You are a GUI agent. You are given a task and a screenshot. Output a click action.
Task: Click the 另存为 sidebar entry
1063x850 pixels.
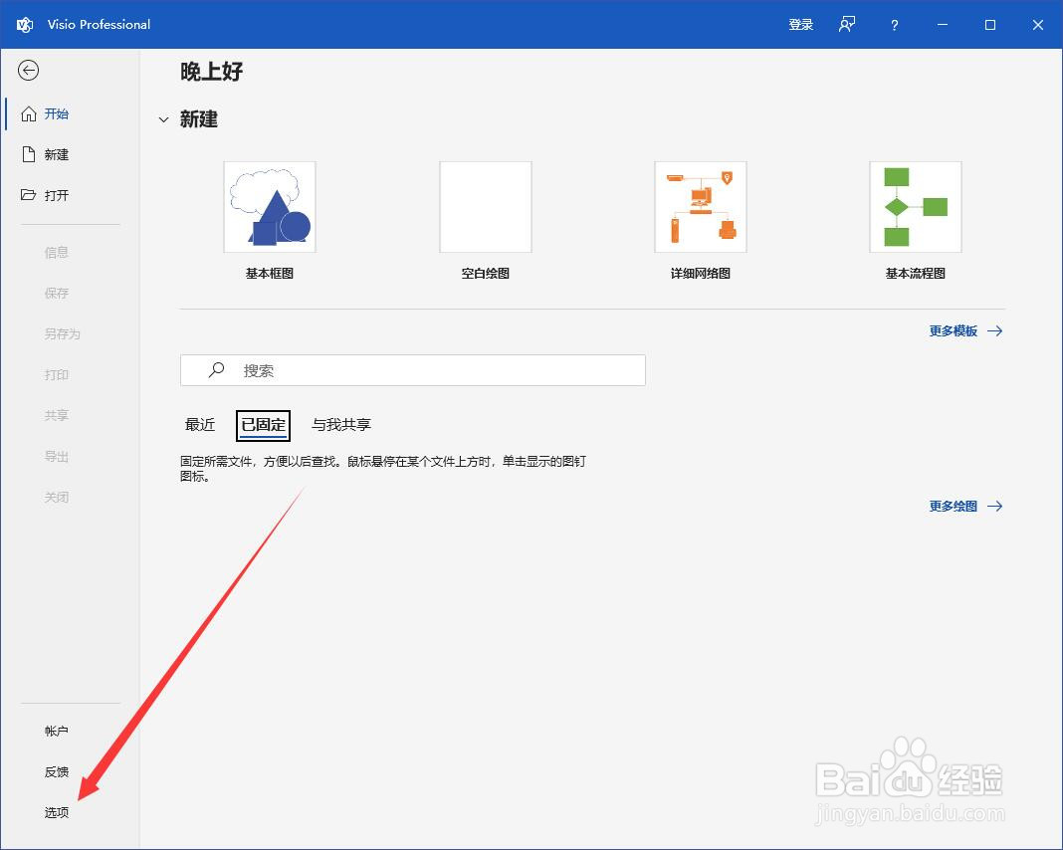pyautogui.click(x=63, y=333)
